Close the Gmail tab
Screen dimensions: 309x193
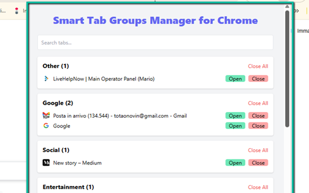coord(258,116)
